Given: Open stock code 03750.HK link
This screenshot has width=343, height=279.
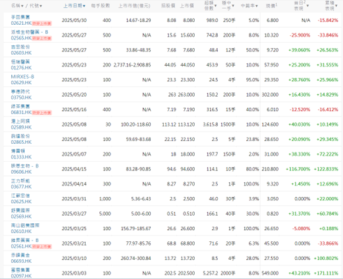Looking at the screenshot, I should [21, 97].
